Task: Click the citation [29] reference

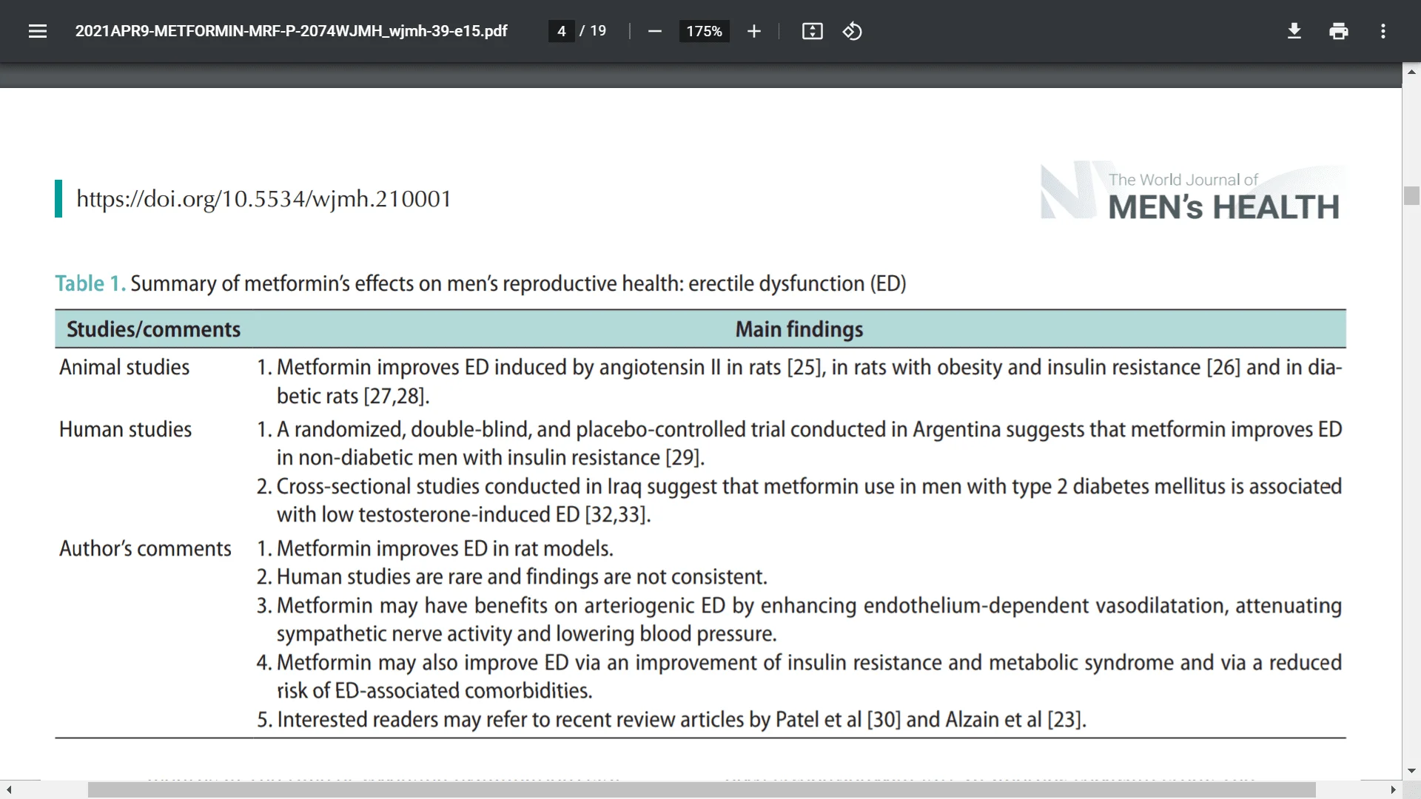Action: pos(682,458)
